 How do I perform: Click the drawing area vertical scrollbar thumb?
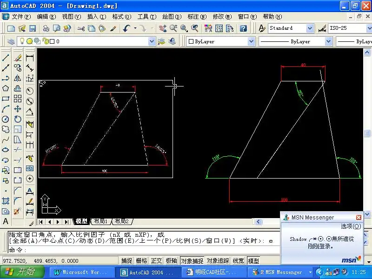367,133
